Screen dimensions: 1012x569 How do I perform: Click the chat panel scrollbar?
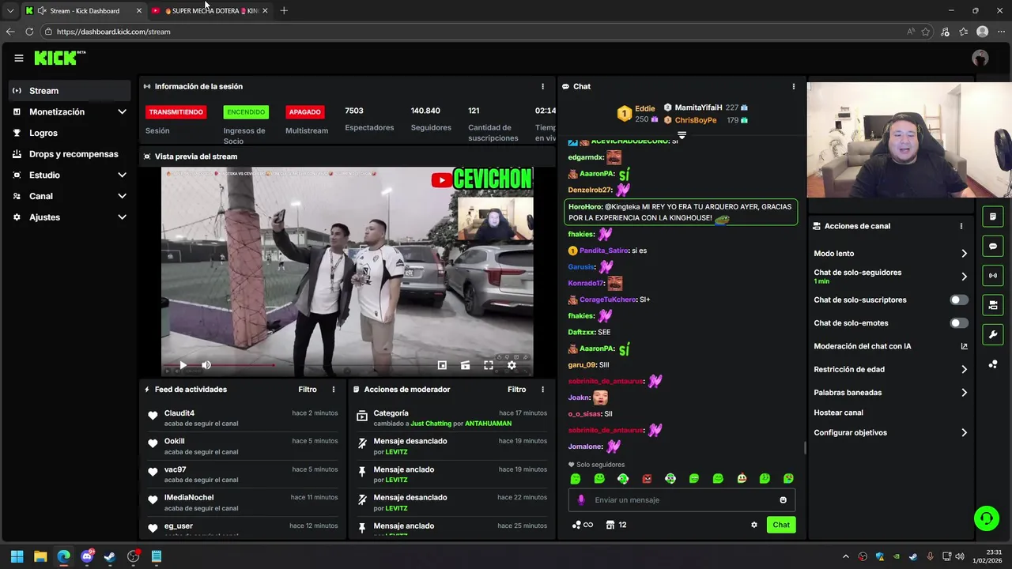coord(806,448)
